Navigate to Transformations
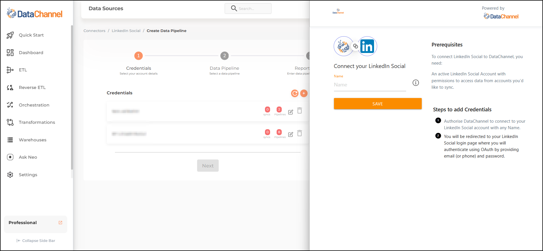 tap(37, 122)
